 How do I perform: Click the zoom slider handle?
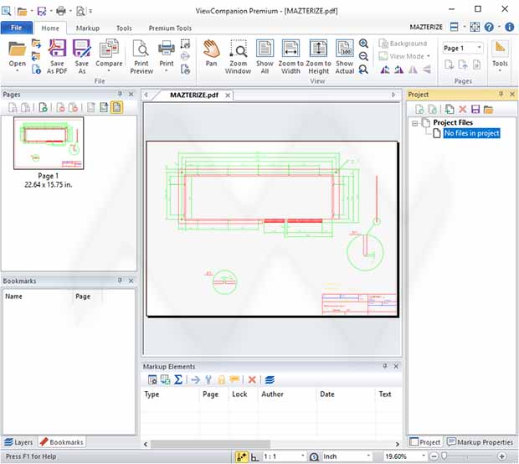point(444,456)
